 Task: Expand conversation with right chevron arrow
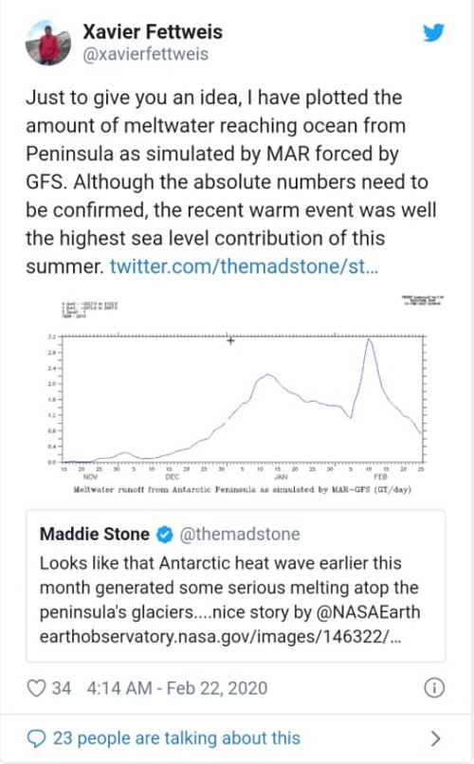[435, 738]
